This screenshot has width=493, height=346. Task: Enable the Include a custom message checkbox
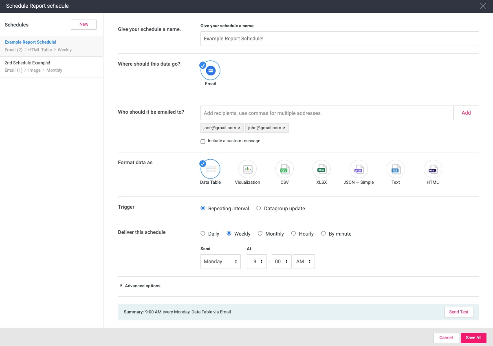(203, 141)
